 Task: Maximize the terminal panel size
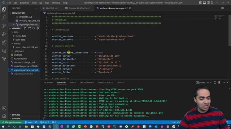pos(224,82)
